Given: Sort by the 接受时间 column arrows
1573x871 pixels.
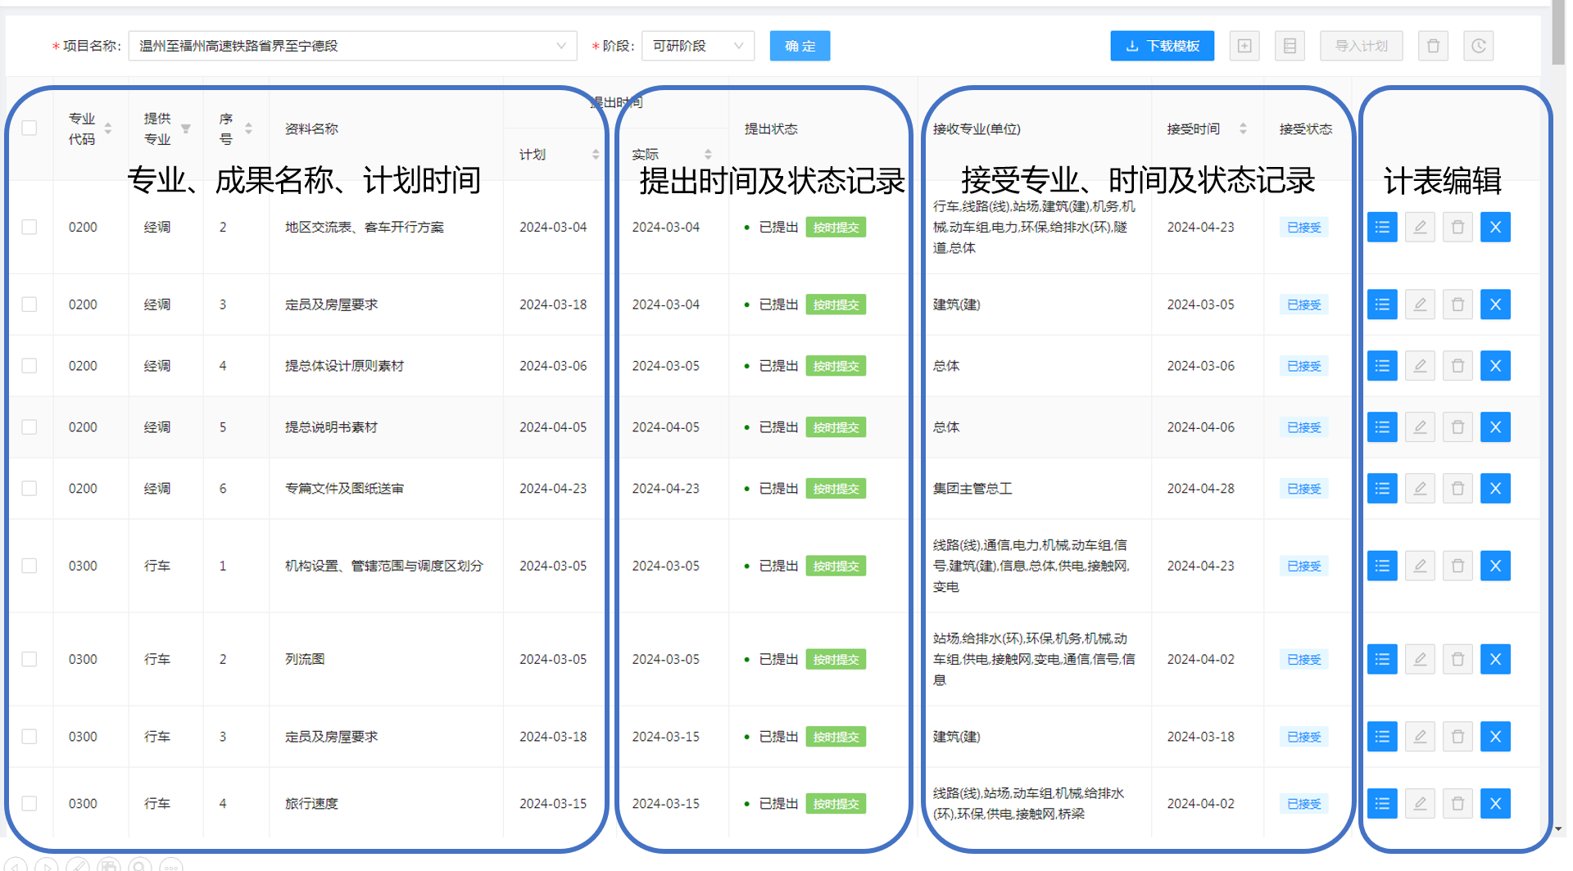Looking at the screenshot, I should pyautogui.click(x=1243, y=129).
